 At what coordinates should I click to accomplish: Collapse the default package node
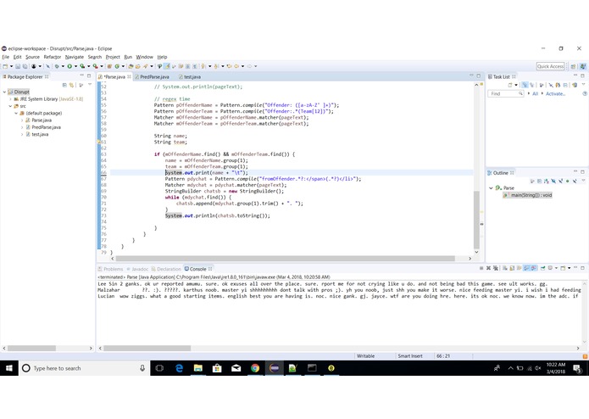(16, 113)
